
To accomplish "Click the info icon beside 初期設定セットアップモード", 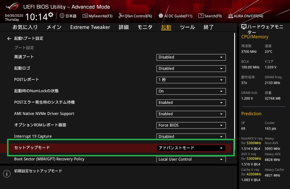I will click(x=7, y=174).
